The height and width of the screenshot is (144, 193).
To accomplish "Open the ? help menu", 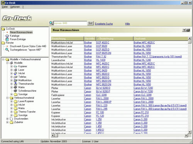I will 23,7.
